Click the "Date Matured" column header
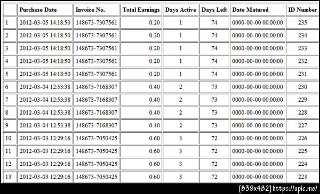Viewport: 320px width, 194px height. 258,10
